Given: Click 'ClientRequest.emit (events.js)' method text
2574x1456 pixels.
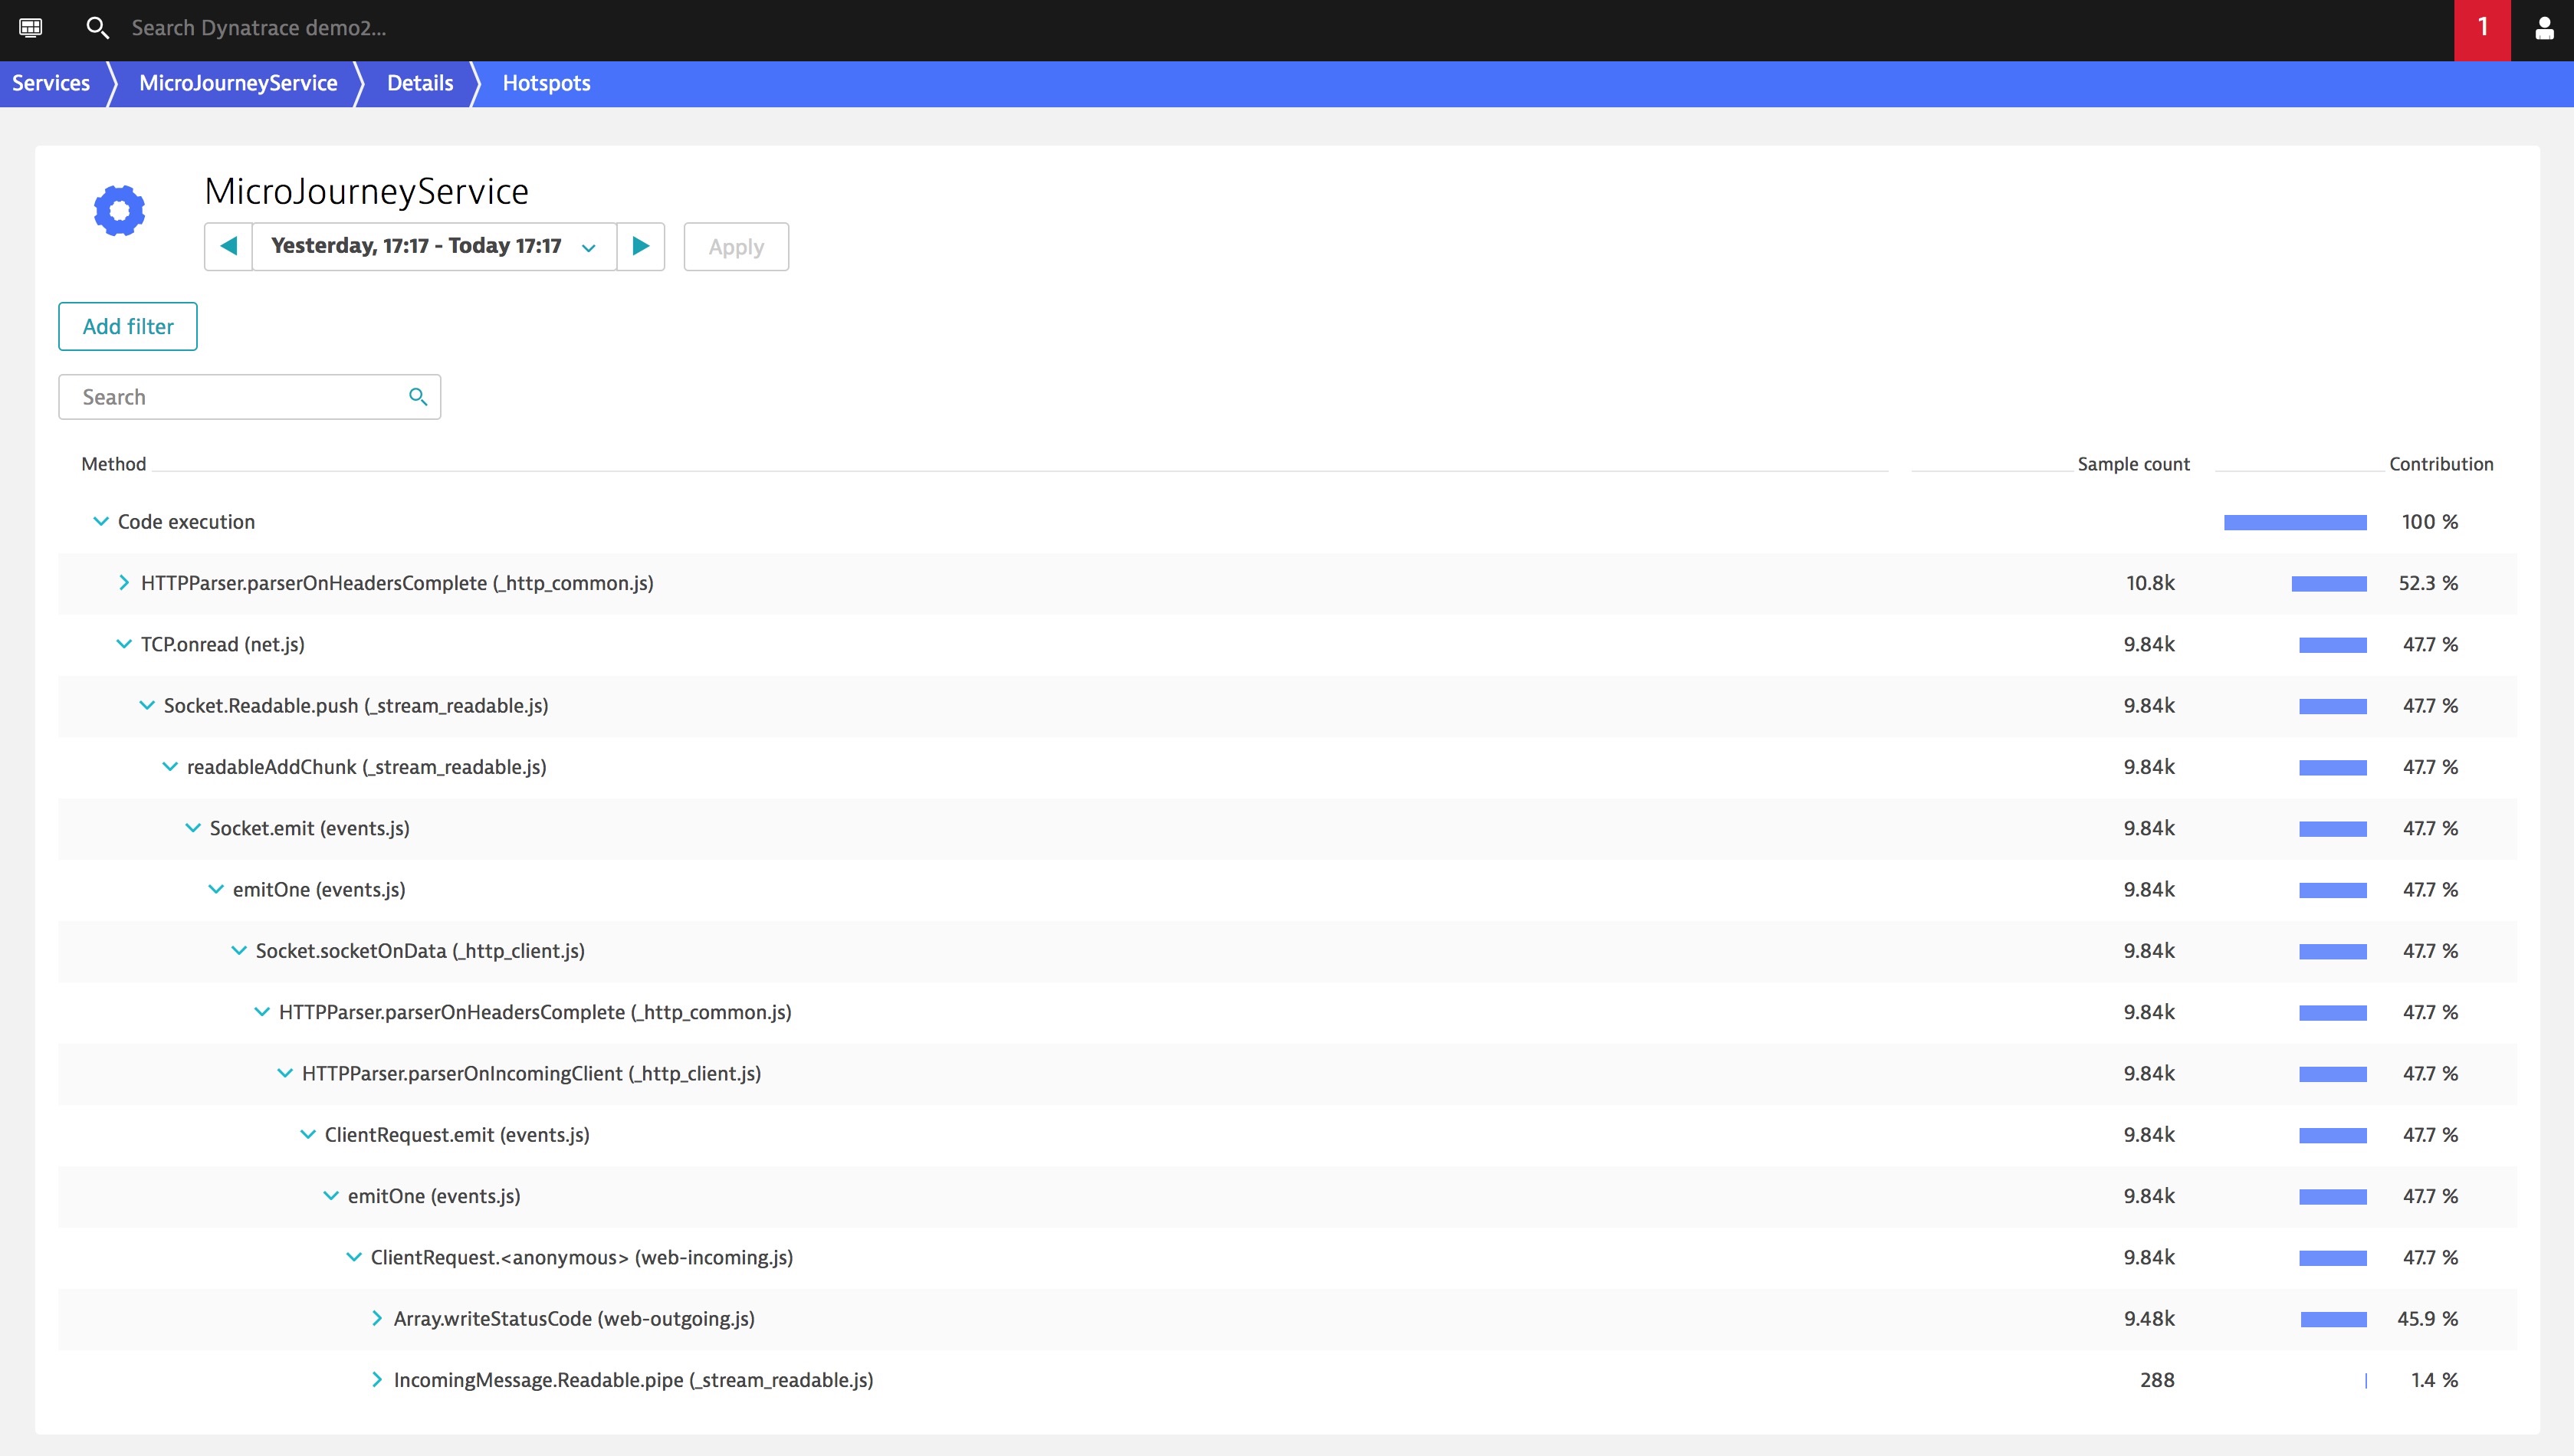Looking at the screenshot, I should (457, 1134).
